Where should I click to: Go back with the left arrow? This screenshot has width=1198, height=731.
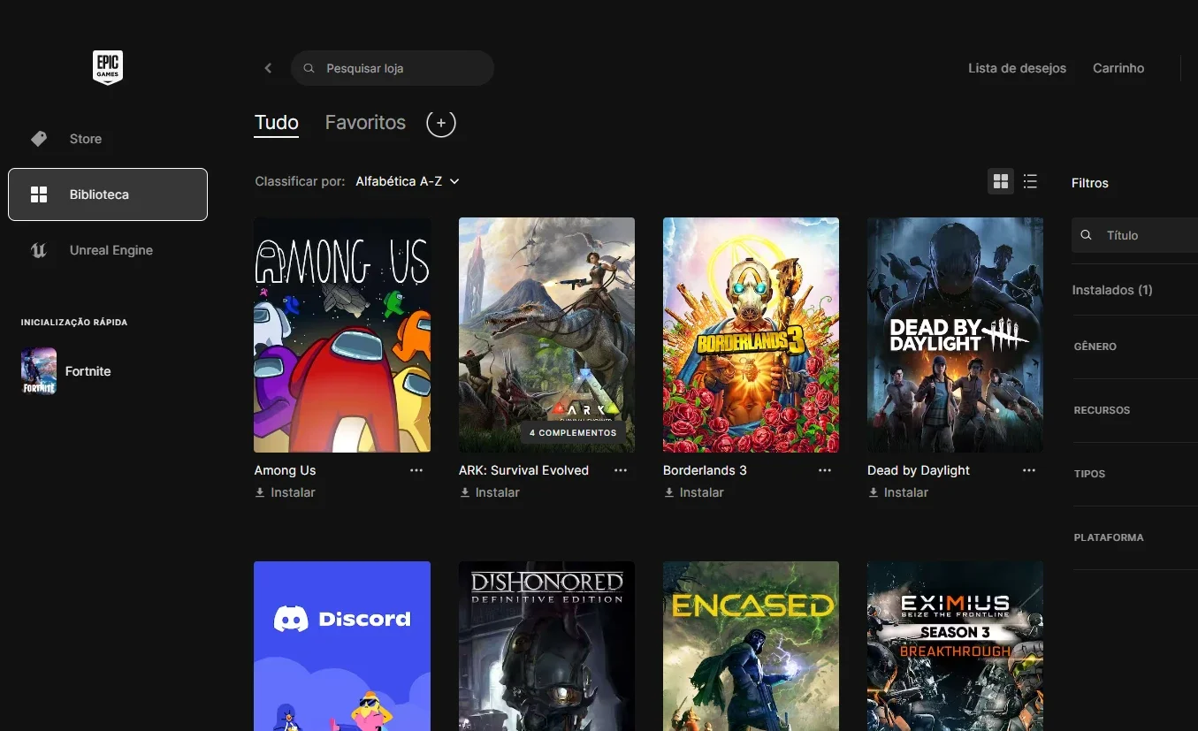[268, 68]
